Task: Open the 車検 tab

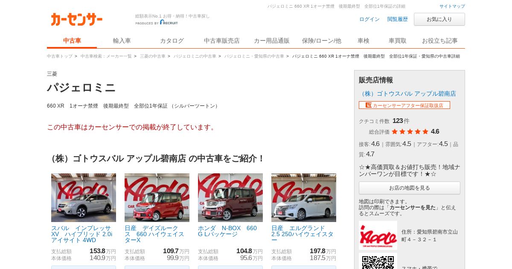Action: click(x=364, y=41)
